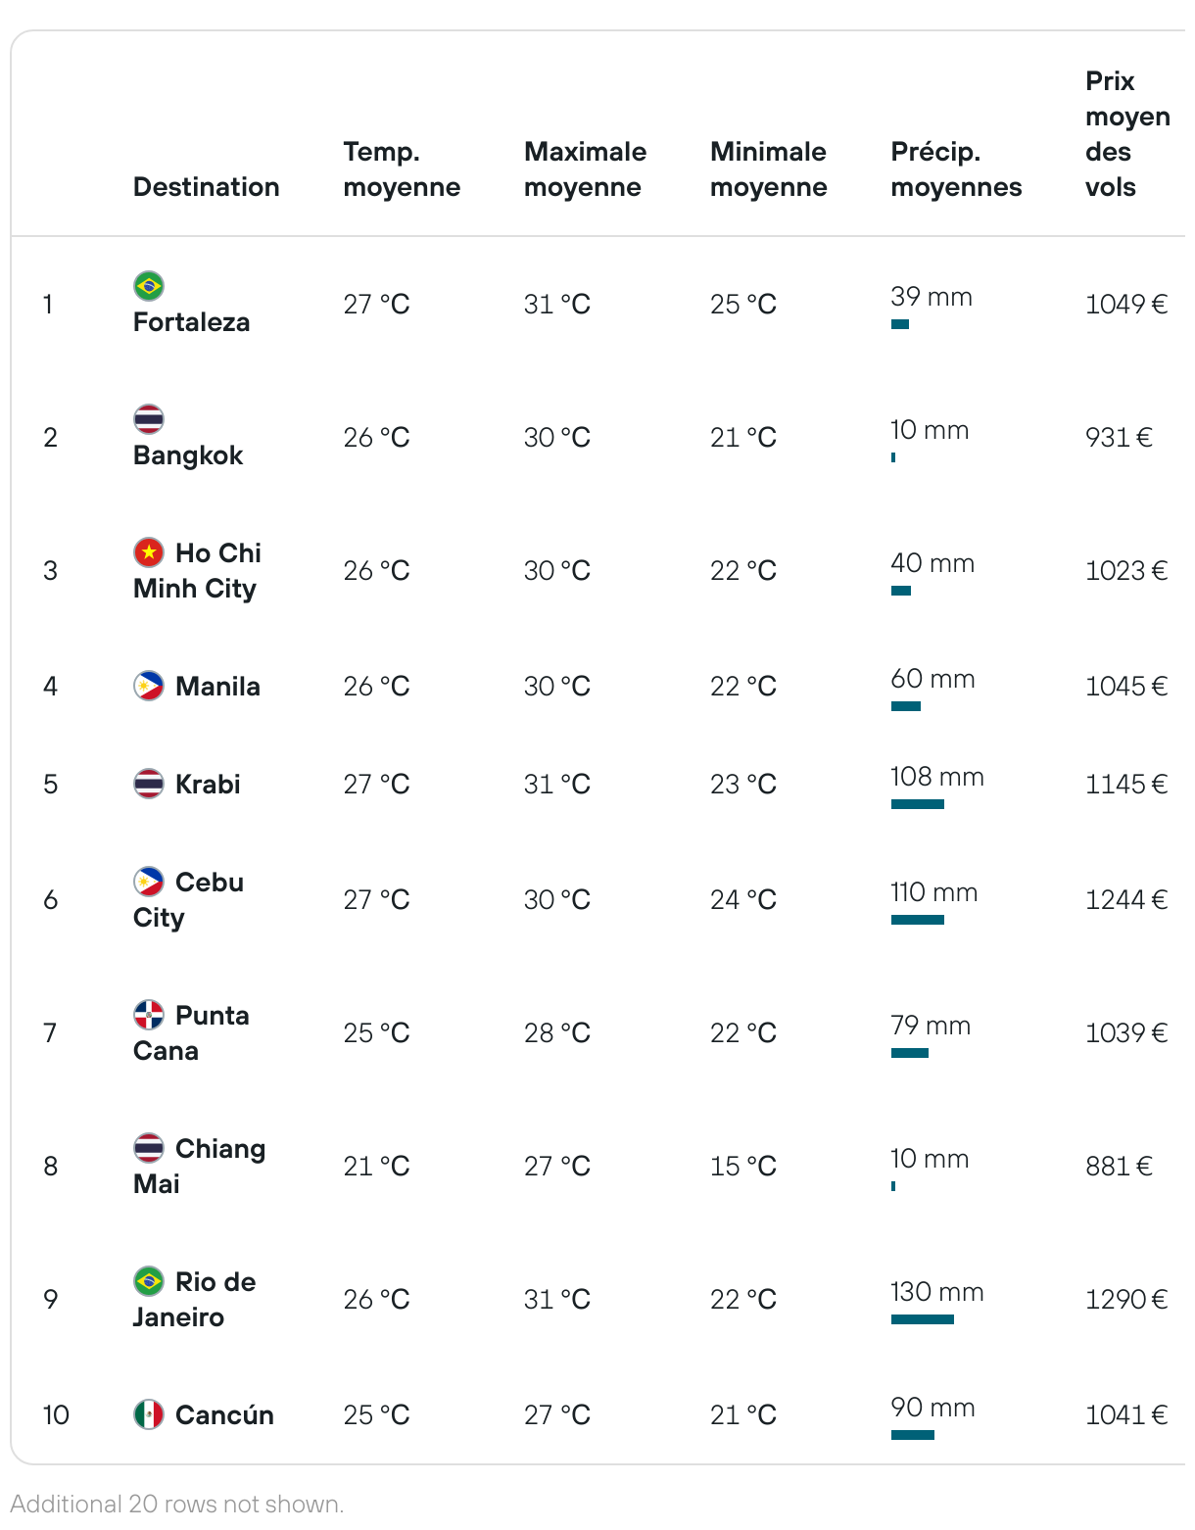Click the Philippines flag beside Cebu City
Viewport: 1195px width, 1530px height.
coord(149,882)
